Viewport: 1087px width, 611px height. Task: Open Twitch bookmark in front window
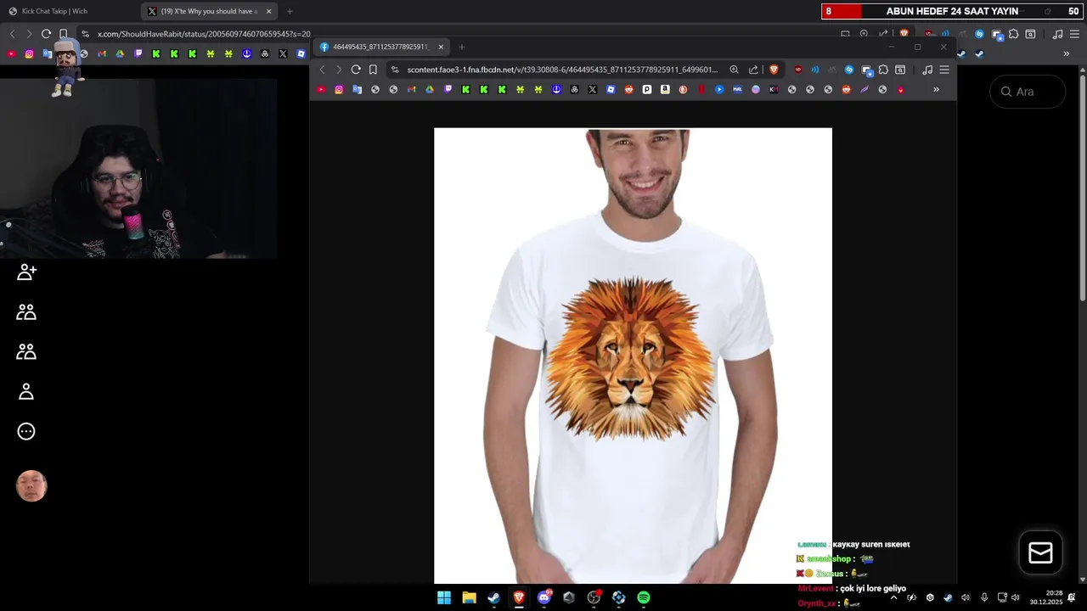(x=448, y=89)
